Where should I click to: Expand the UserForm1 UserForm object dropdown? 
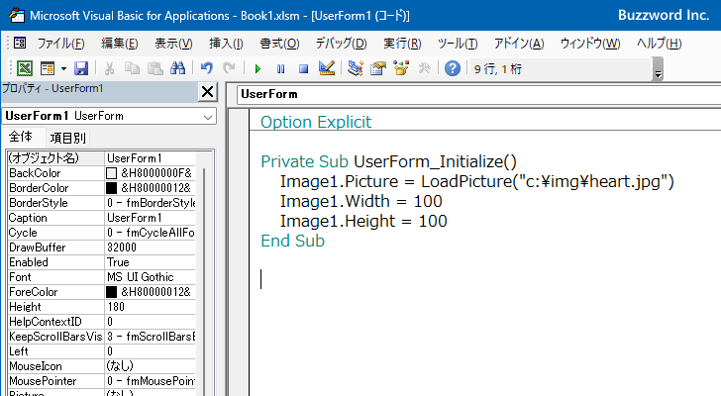click(x=208, y=116)
